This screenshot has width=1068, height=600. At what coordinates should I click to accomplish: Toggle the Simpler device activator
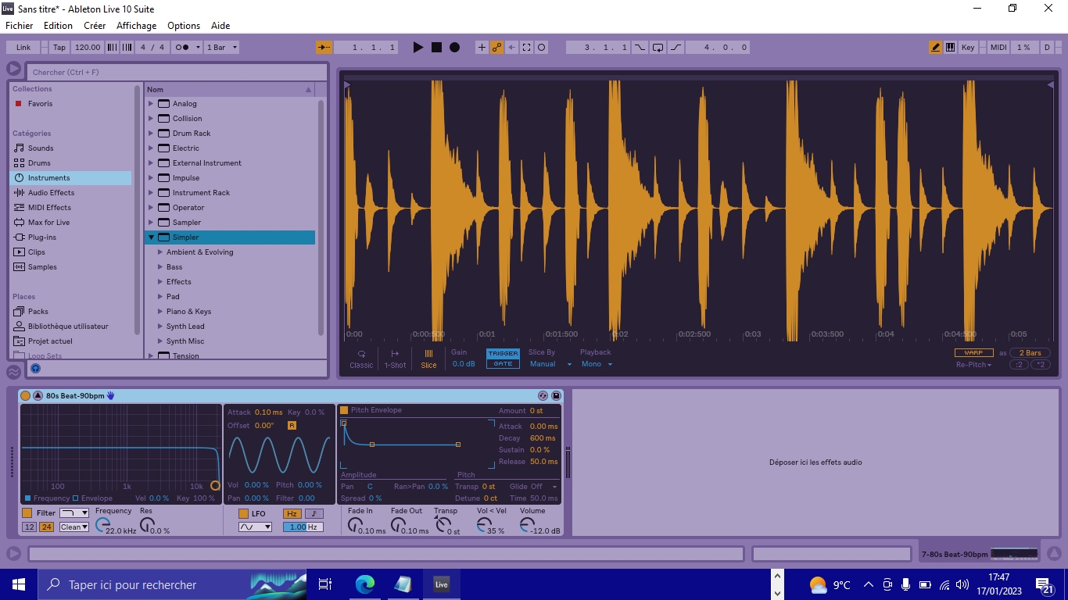pyautogui.click(x=25, y=396)
